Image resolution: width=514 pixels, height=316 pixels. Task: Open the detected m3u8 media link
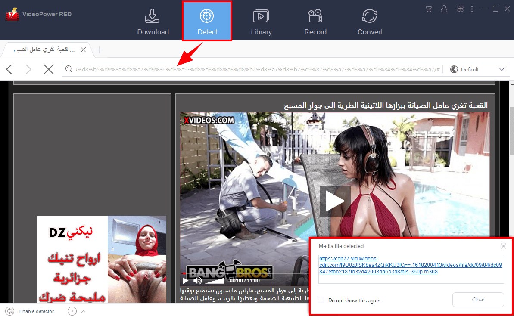coord(411,265)
